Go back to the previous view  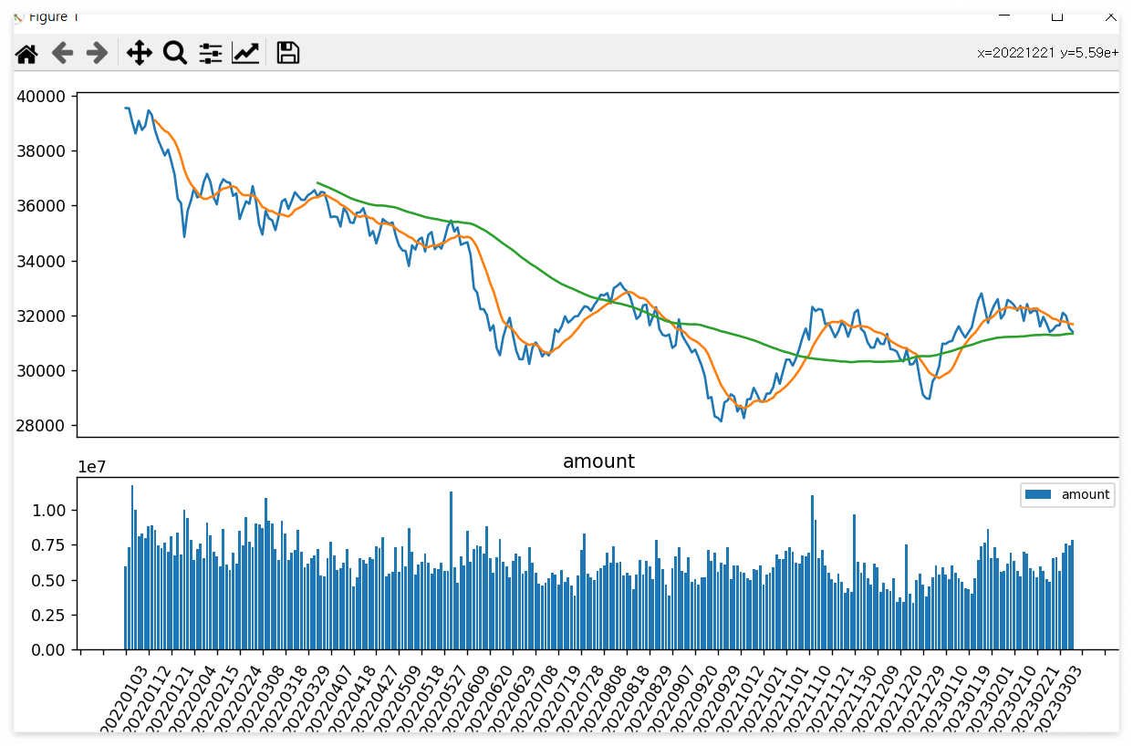point(62,54)
